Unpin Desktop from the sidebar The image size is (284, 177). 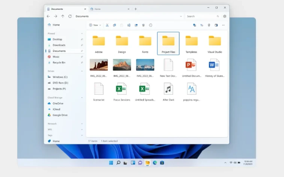[x=82, y=39]
